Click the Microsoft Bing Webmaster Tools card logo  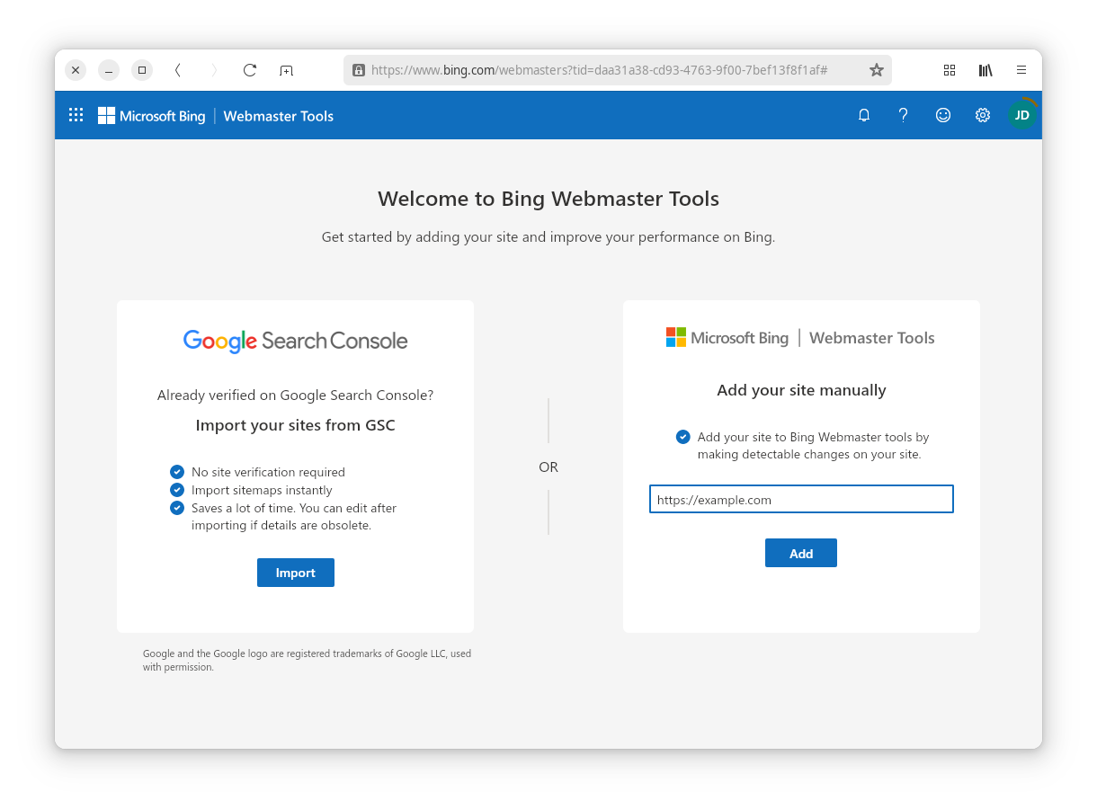point(800,338)
